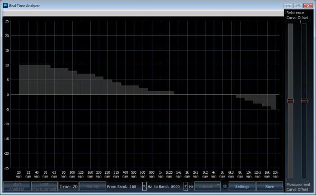Click the 315 frequency band label

click(x=116, y=172)
